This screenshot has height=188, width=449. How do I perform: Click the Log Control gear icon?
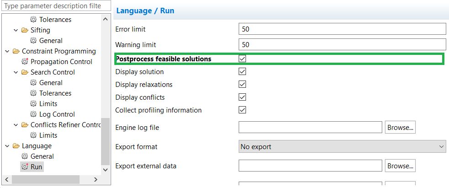(x=33, y=114)
